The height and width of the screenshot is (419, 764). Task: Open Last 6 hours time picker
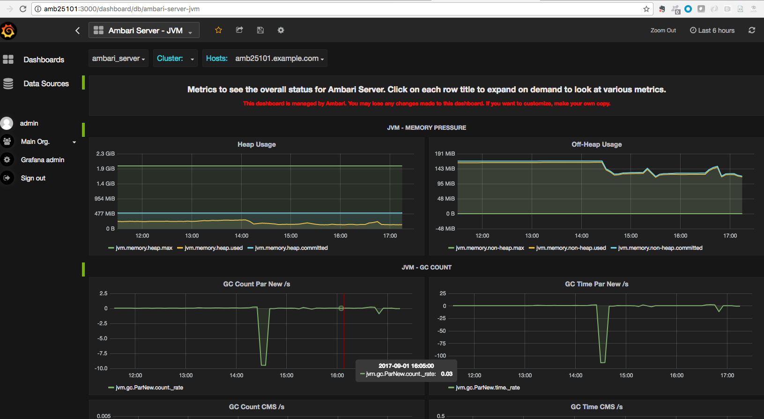712,30
